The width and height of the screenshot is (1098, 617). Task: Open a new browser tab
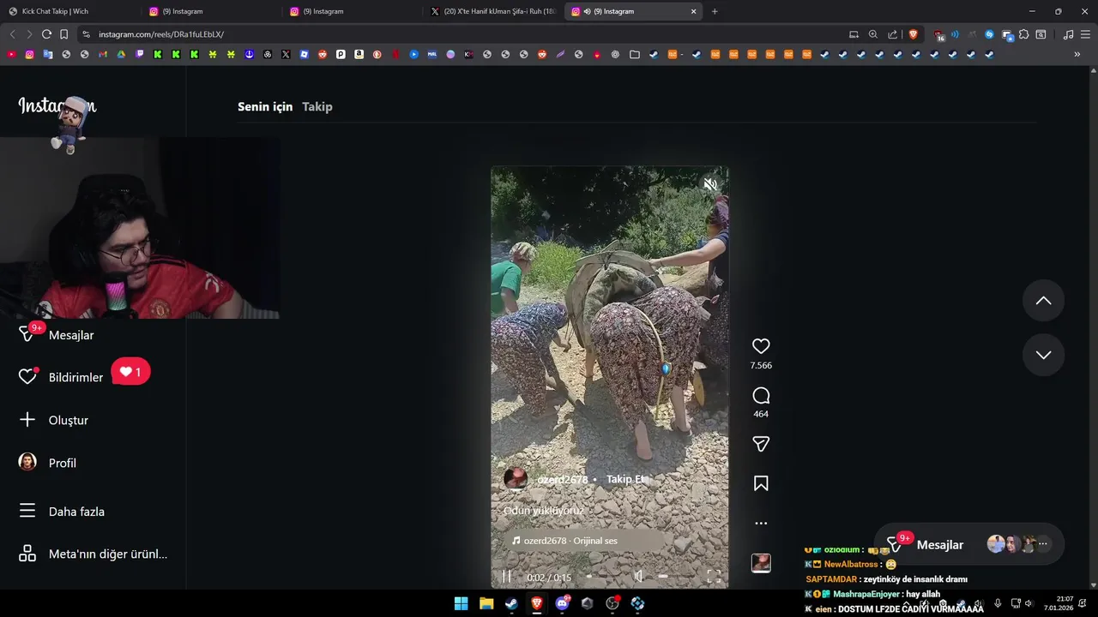pyautogui.click(x=715, y=11)
